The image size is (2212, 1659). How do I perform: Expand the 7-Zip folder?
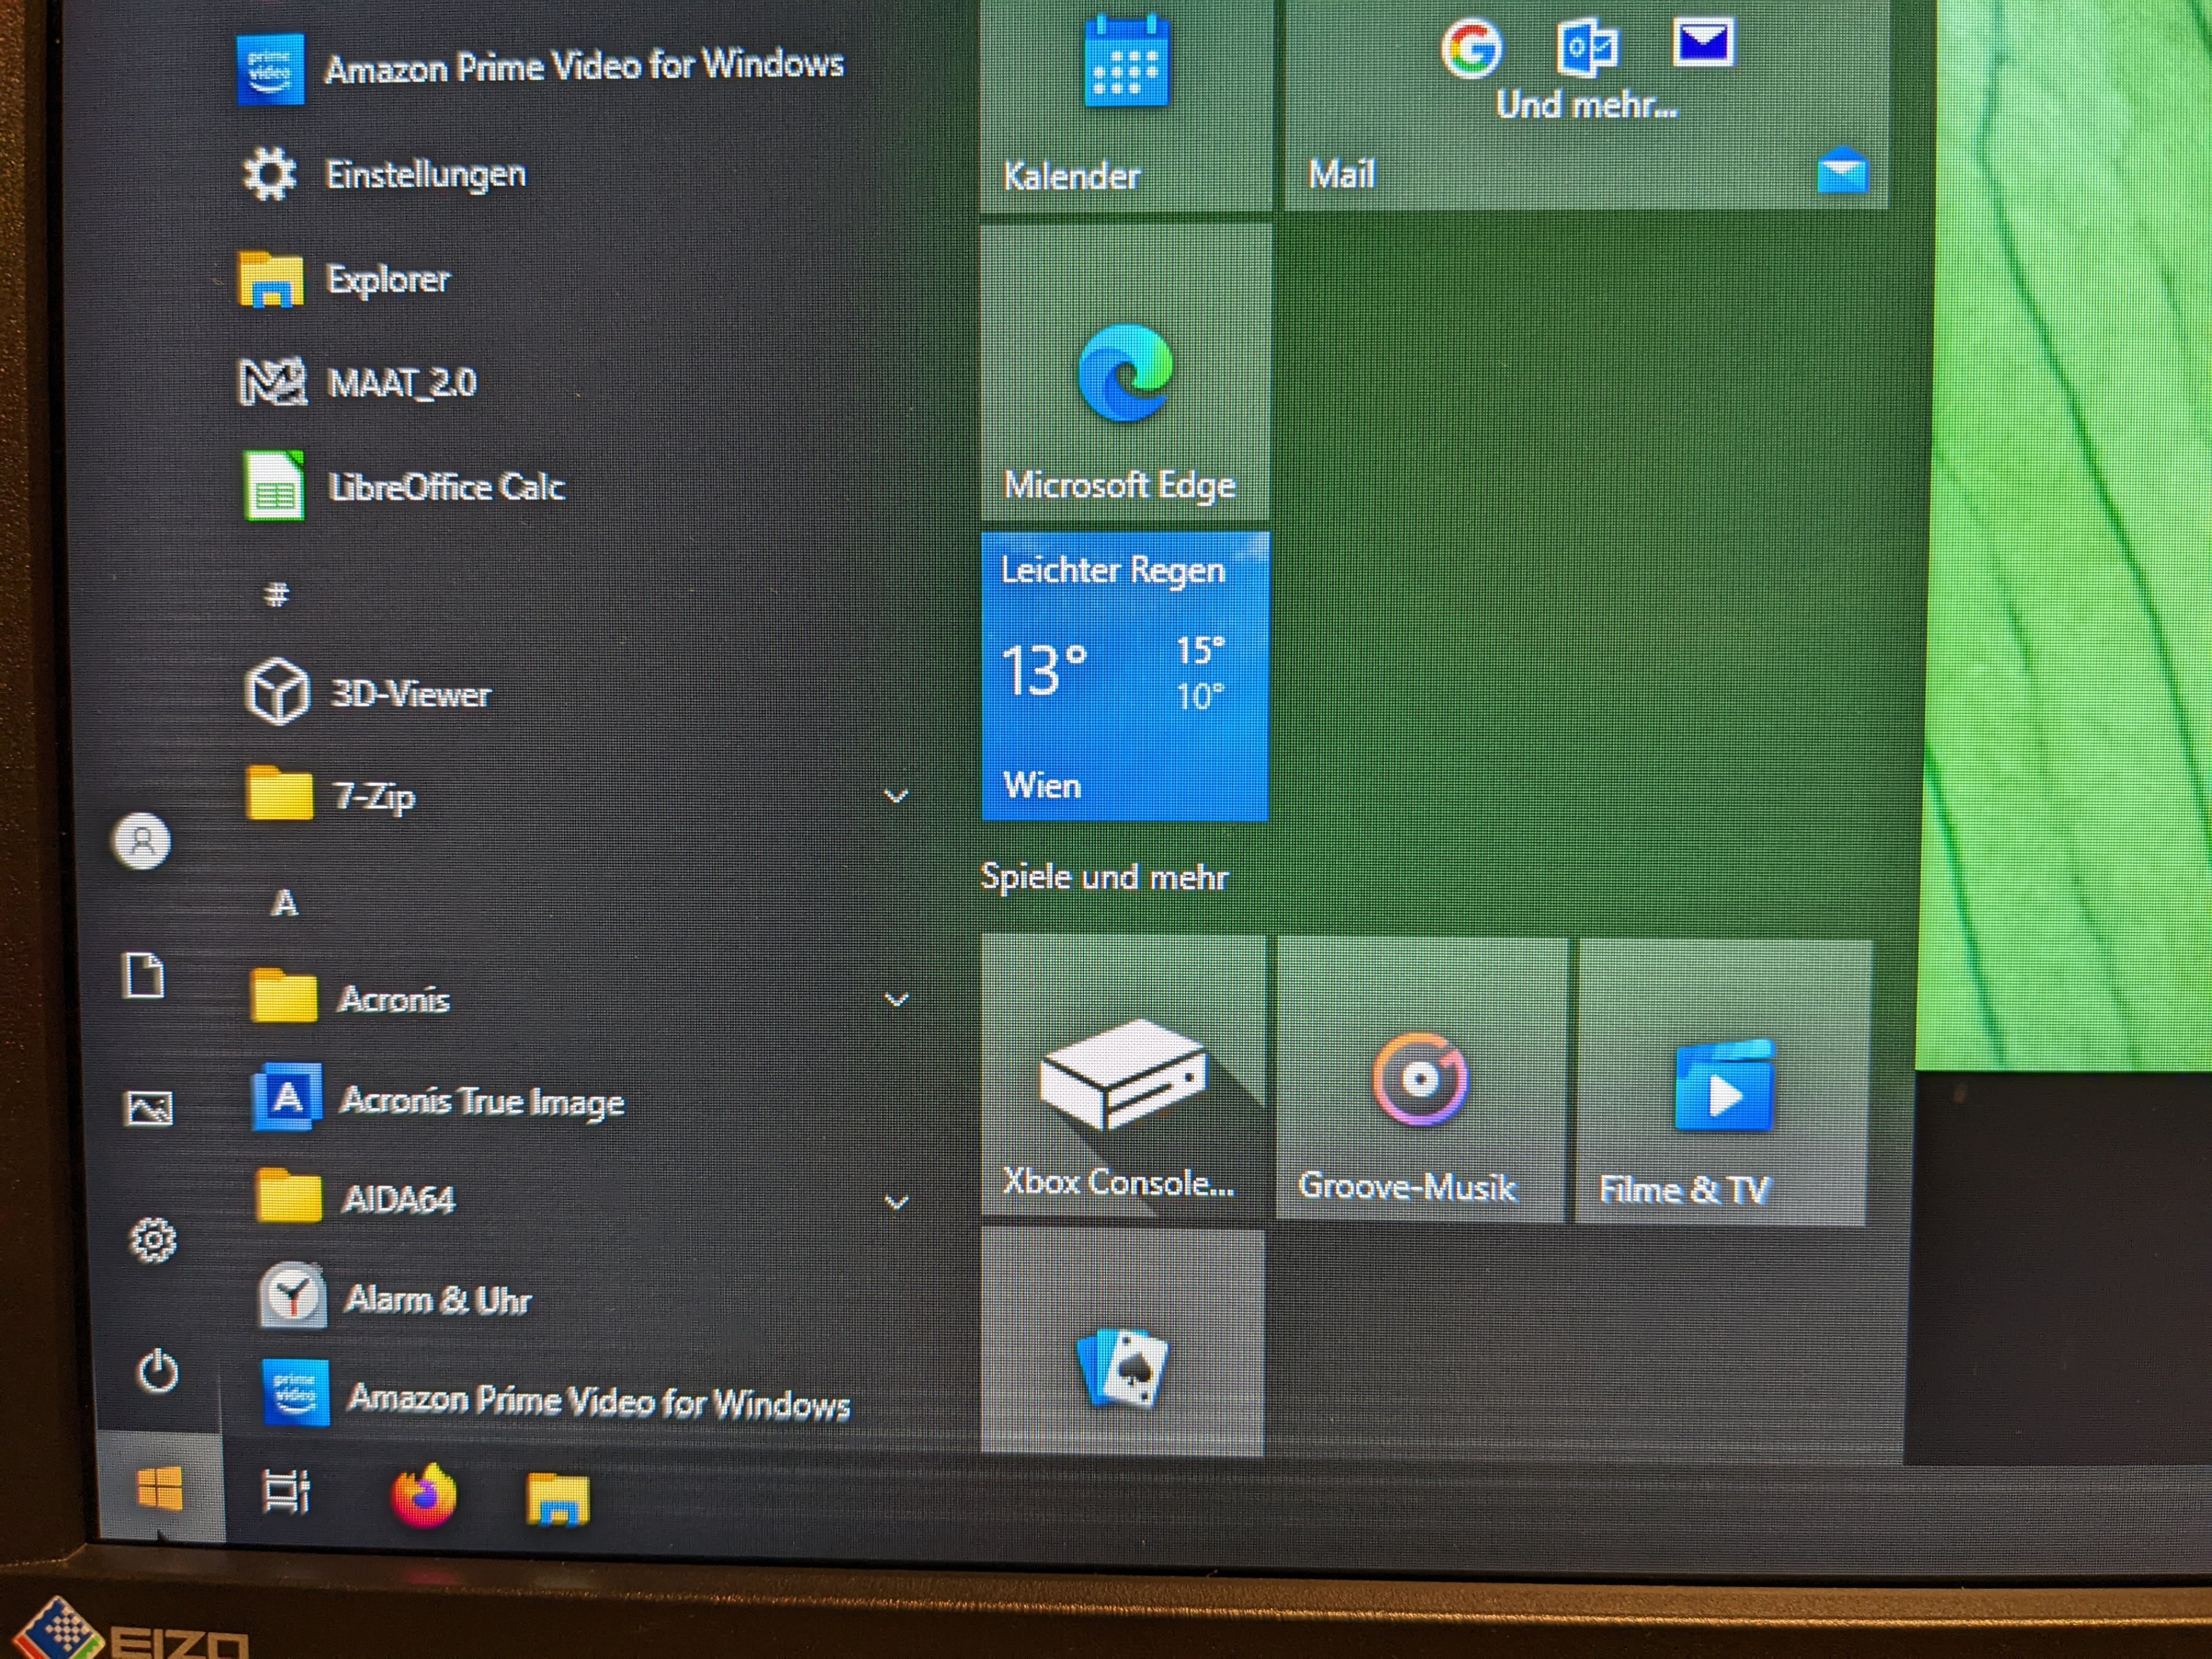[896, 797]
